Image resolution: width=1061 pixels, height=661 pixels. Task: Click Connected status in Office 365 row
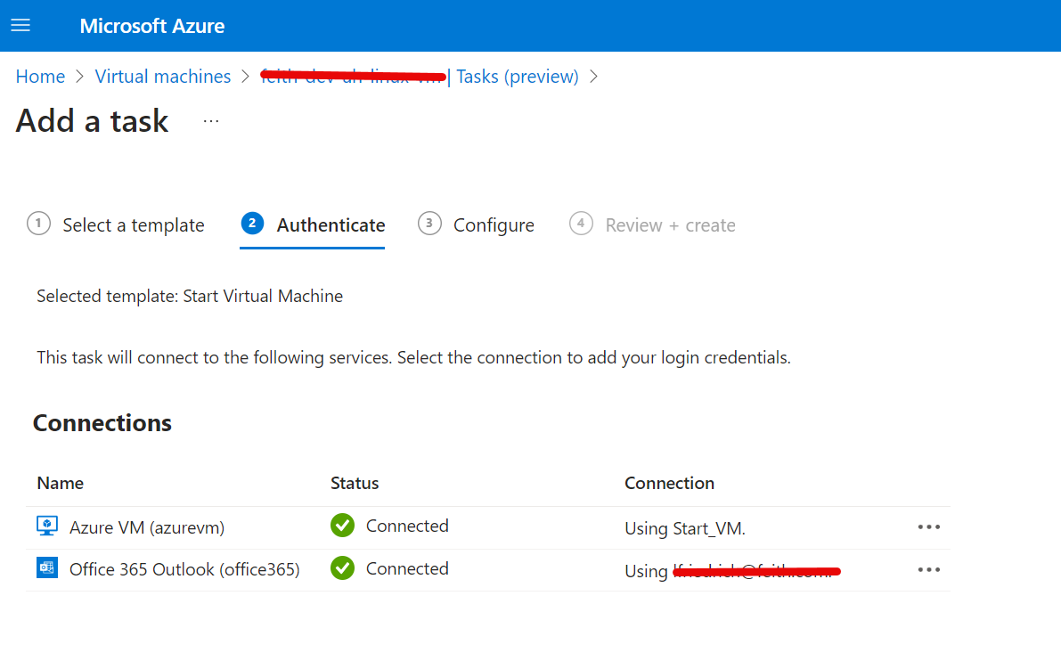pos(407,568)
